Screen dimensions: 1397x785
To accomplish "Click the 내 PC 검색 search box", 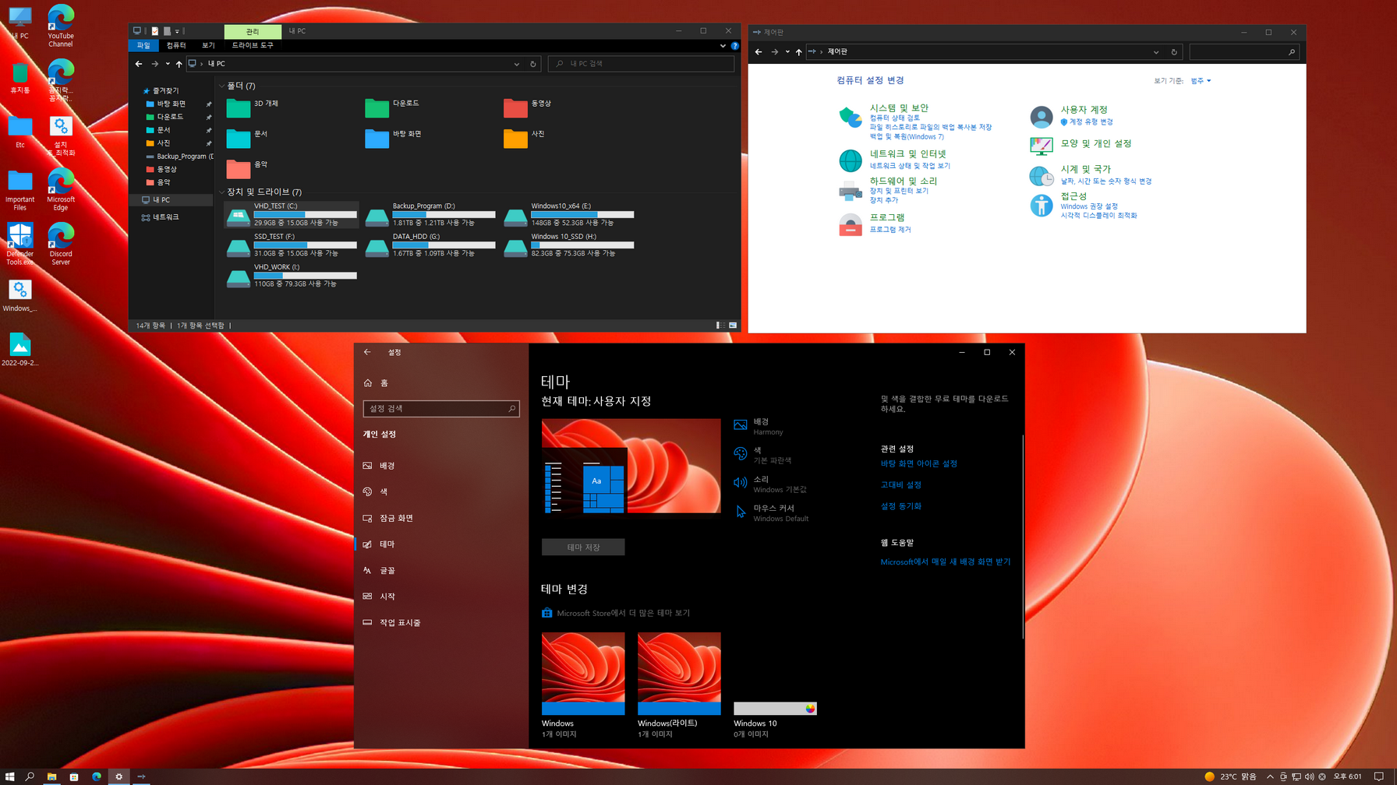I will pos(641,64).
